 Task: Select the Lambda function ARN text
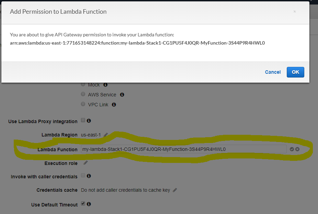tap(137, 43)
